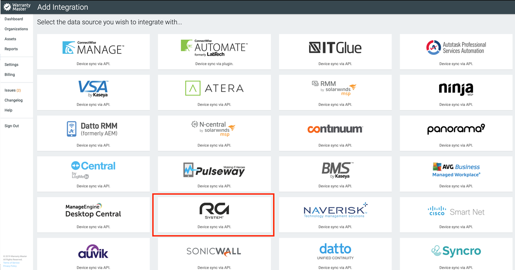Select the RG System logo
This screenshot has height=270, width=515.
tap(214, 210)
